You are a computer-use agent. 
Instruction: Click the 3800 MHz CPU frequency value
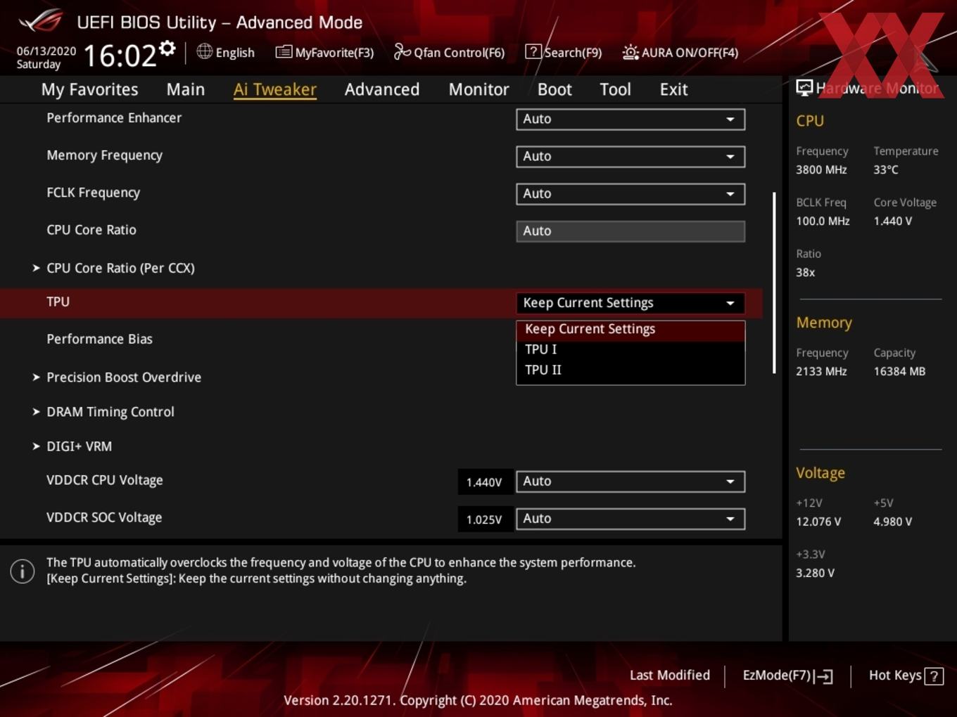[x=821, y=169]
